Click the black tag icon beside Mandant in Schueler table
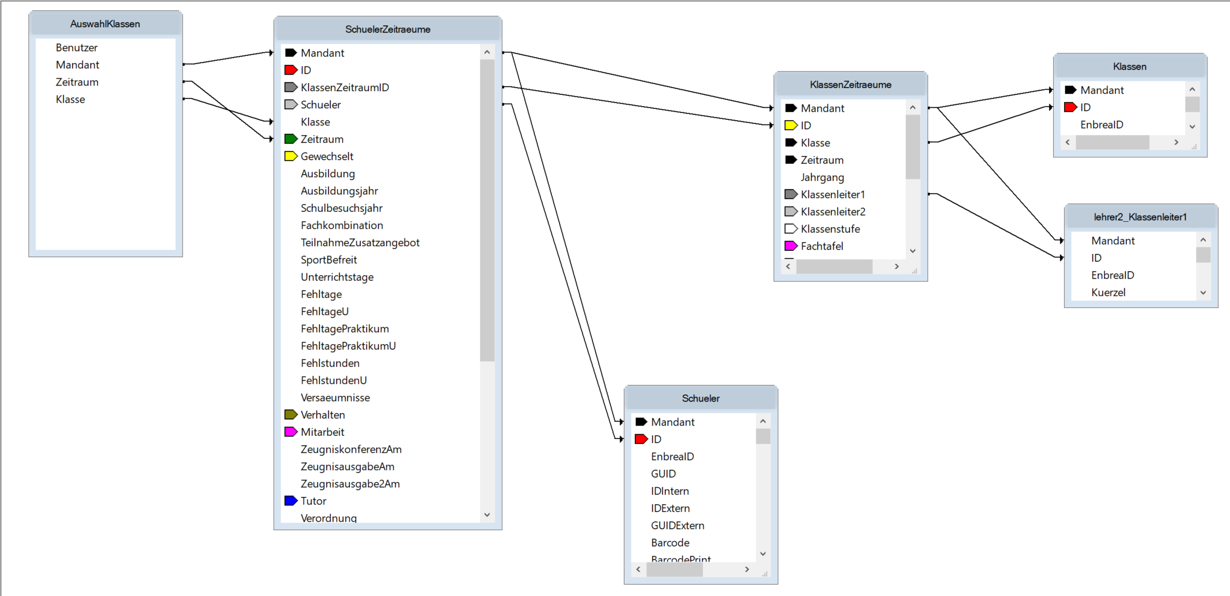 (641, 422)
